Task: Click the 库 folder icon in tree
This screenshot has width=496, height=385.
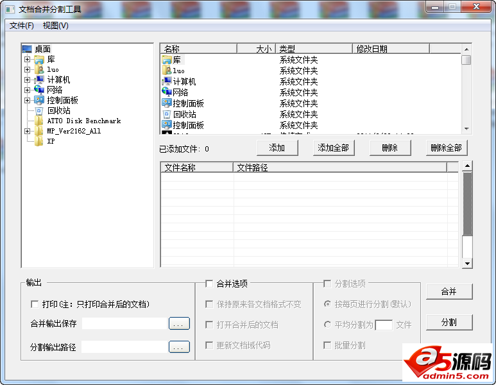Action: (x=39, y=60)
